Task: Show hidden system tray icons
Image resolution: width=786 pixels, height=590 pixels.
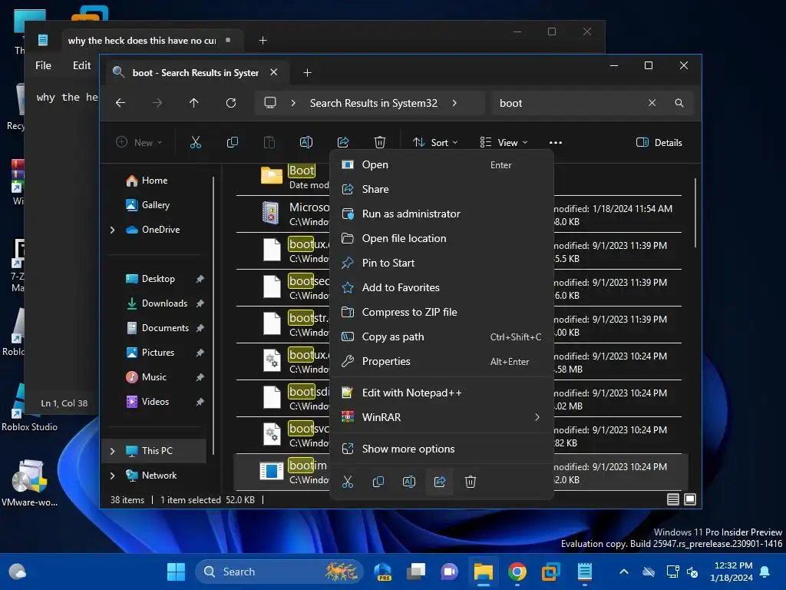Action: pyautogui.click(x=623, y=572)
